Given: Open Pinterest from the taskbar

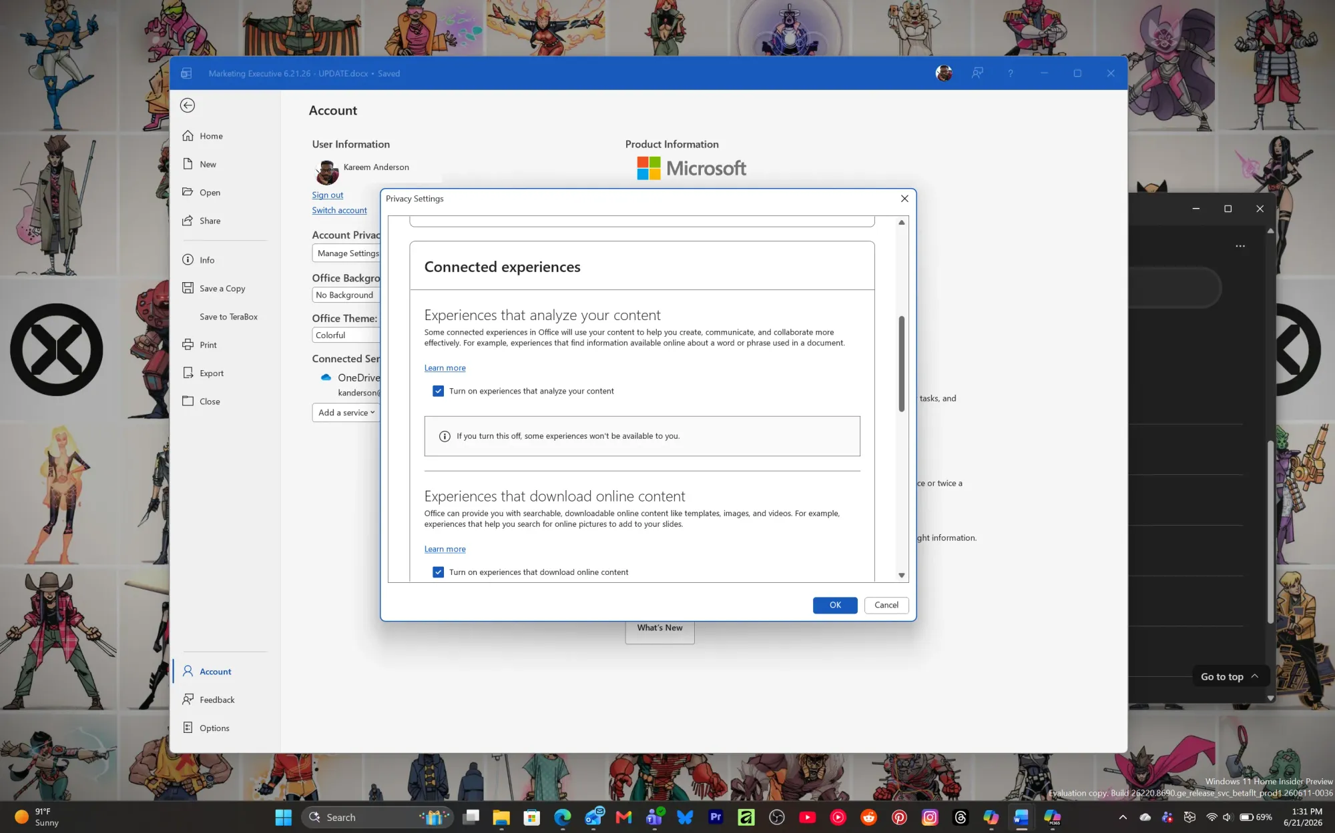Looking at the screenshot, I should [899, 817].
